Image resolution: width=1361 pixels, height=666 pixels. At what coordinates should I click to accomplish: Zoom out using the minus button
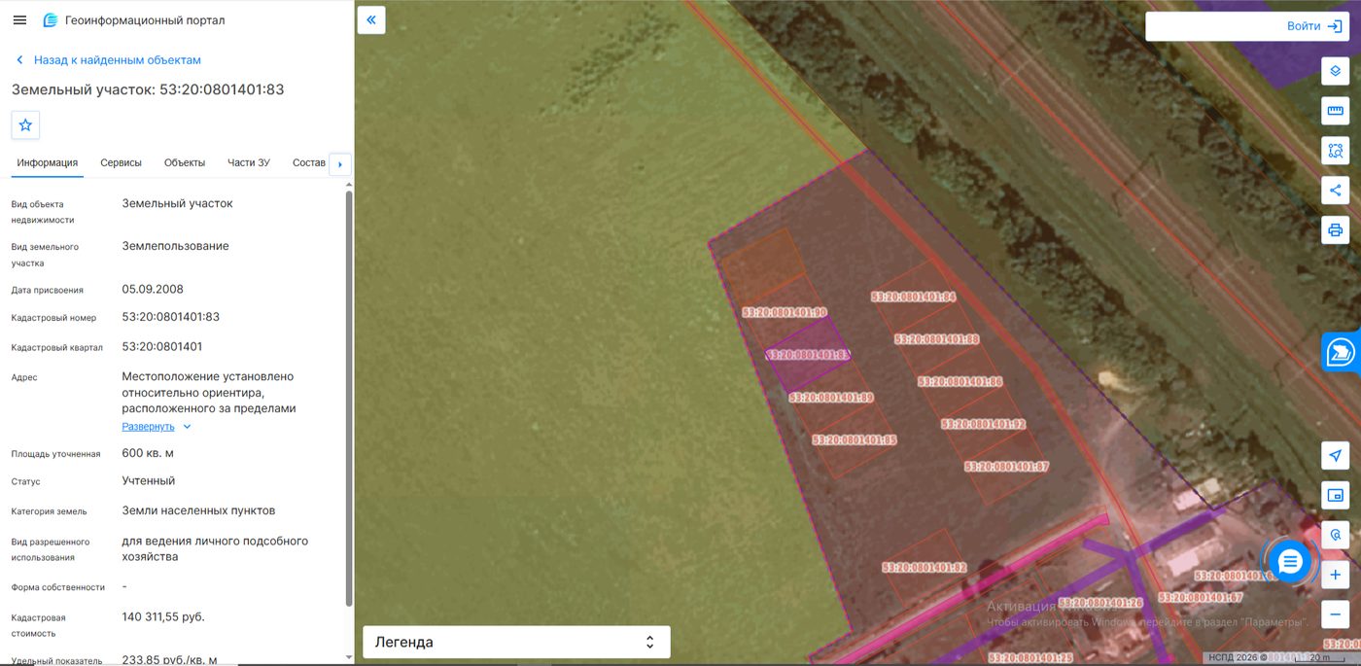1336,614
